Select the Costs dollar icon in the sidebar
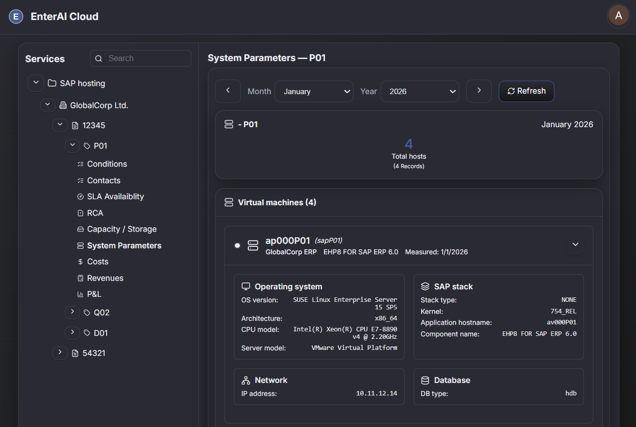Image resolution: width=636 pixels, height=427 pixels. (80, 261)
